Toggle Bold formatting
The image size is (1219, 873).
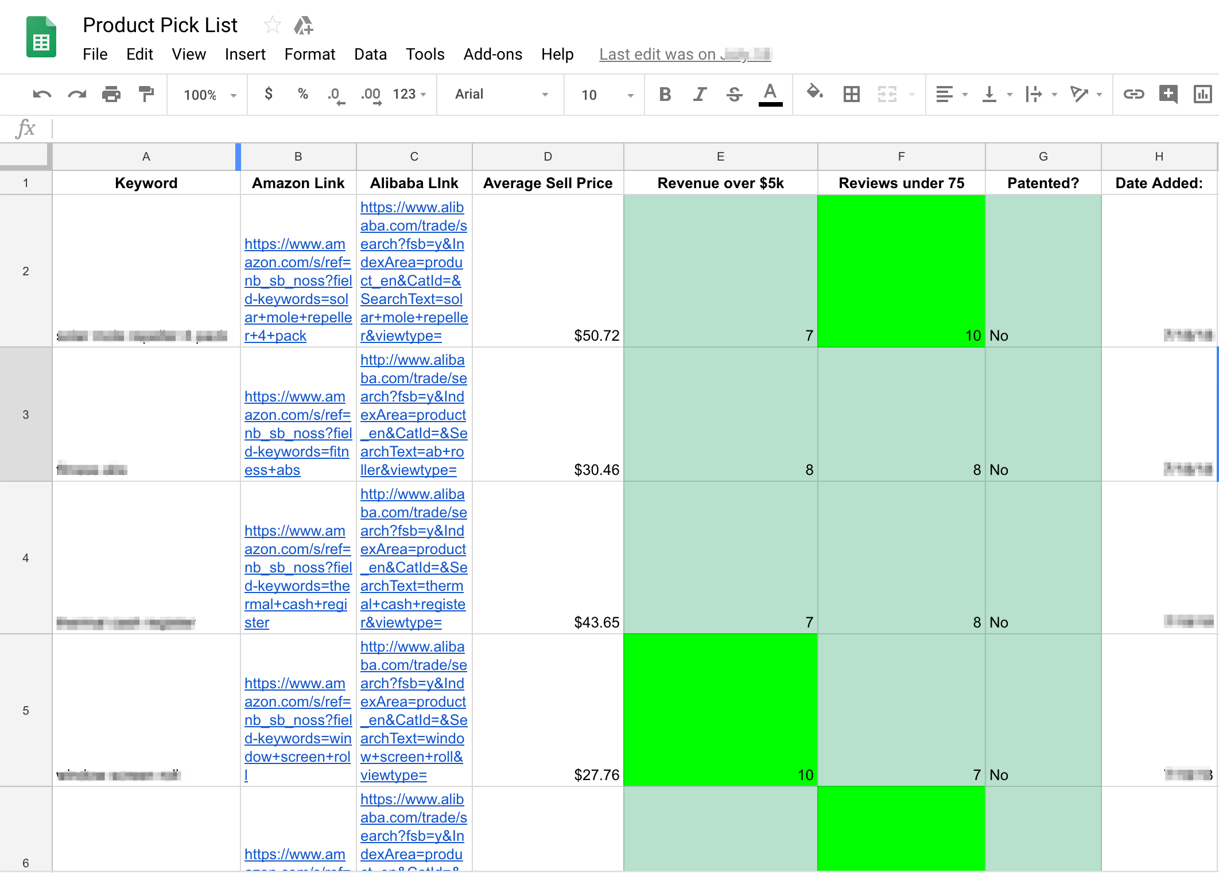(x=665, y=94)
